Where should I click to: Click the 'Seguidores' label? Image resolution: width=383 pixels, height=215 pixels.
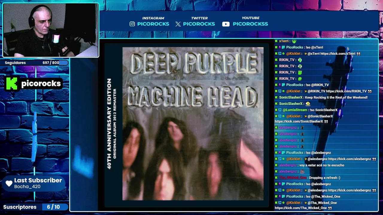coord(15,63)
